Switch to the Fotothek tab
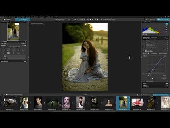170x128 pixels. (x=7, y=20)
